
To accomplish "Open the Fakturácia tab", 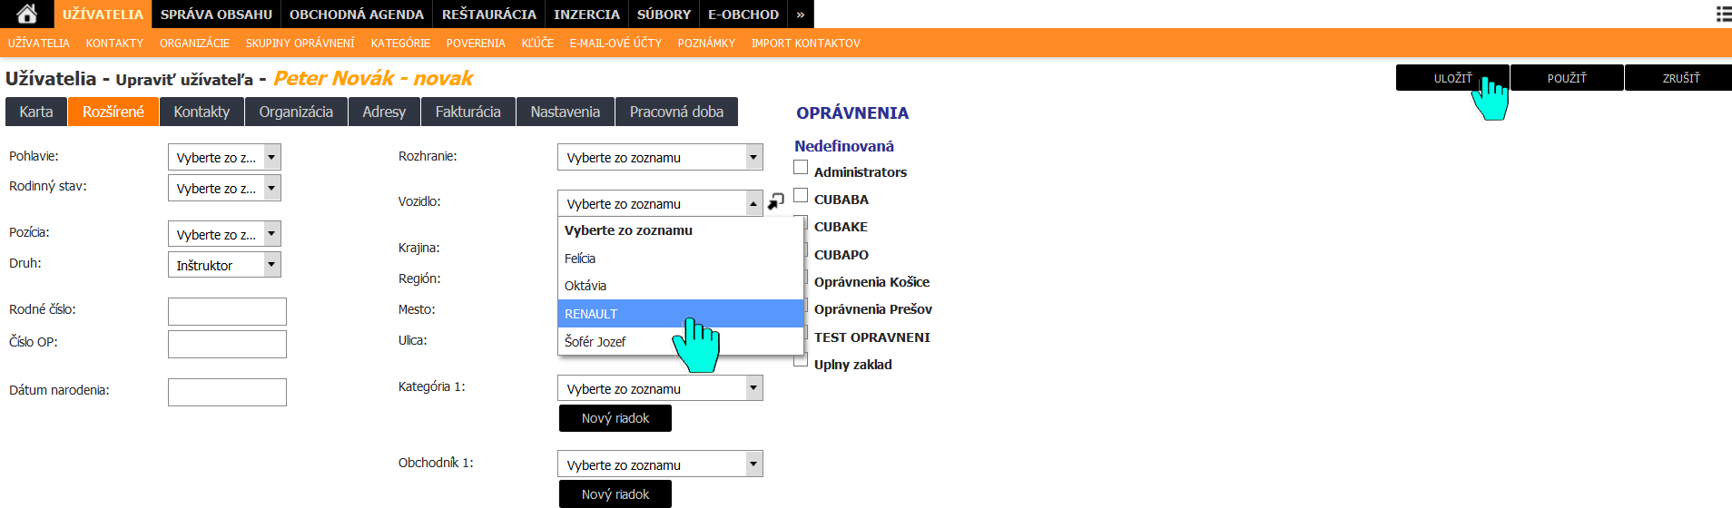I will [467, 112].
